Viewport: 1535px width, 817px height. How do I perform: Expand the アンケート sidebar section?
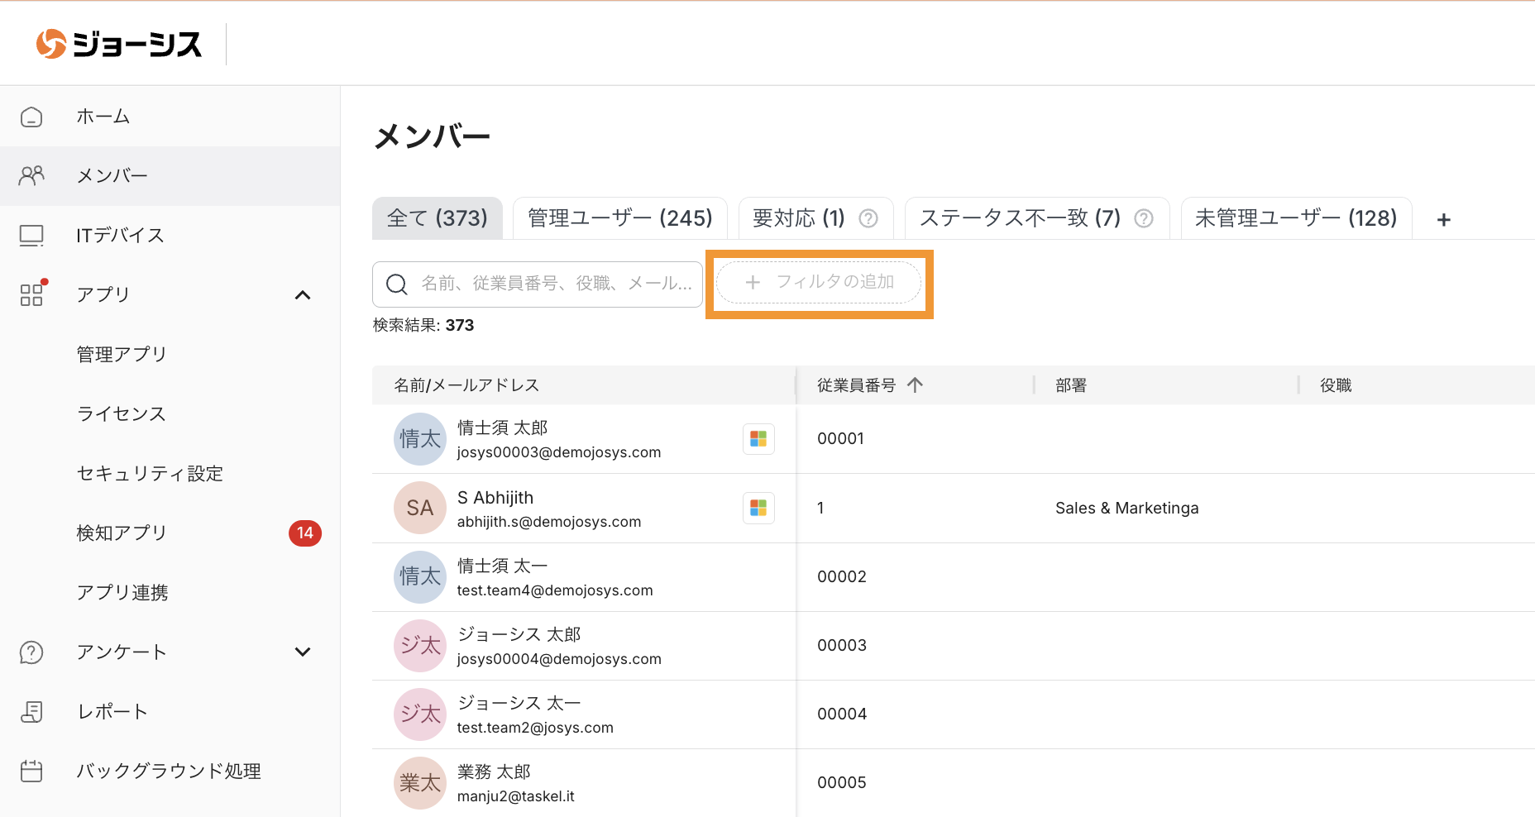[x=303, y=652]
